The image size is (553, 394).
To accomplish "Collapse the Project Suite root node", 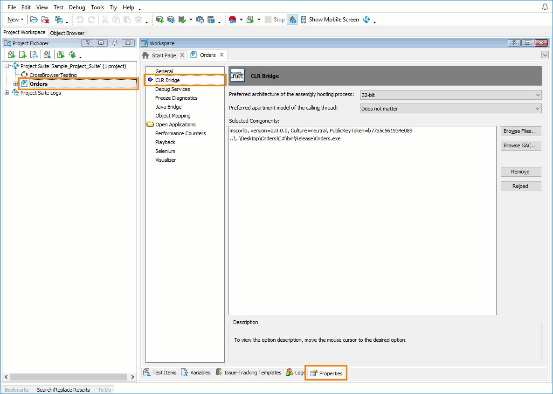I will 7,66.
